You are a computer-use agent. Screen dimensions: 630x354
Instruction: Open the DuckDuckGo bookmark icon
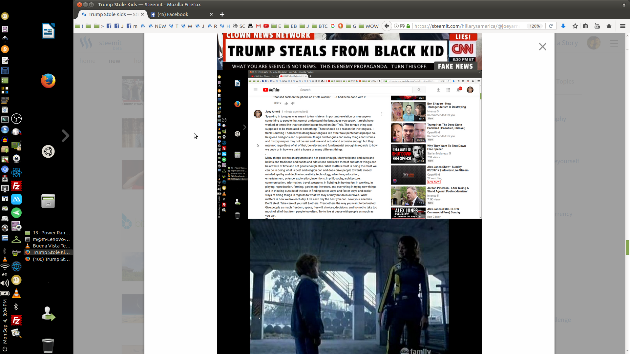click(341, 26)
